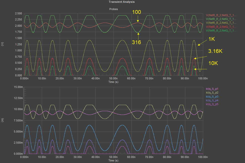Select the "3.16K" annotation label

215,51
